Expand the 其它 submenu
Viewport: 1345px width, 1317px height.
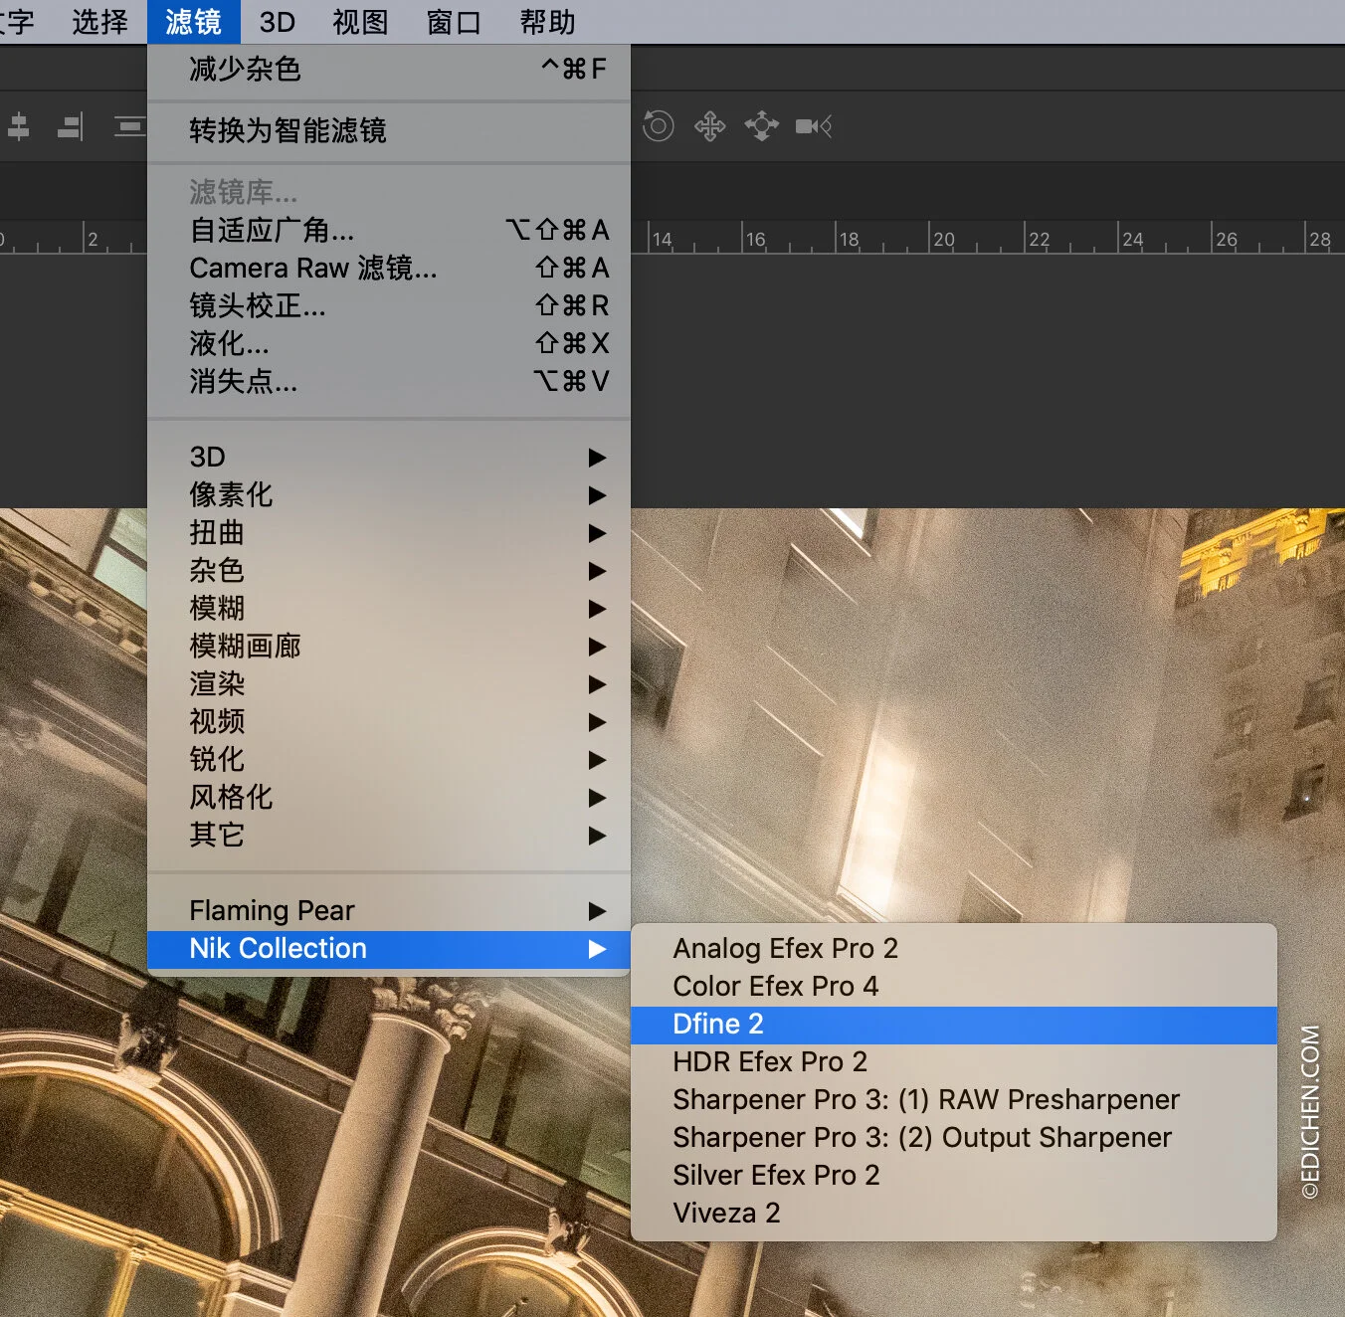pyautogui.click(x=389, y=835)
